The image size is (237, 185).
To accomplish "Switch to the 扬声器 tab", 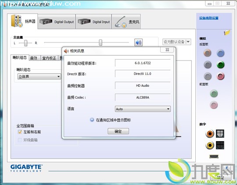I will point(22,21).
